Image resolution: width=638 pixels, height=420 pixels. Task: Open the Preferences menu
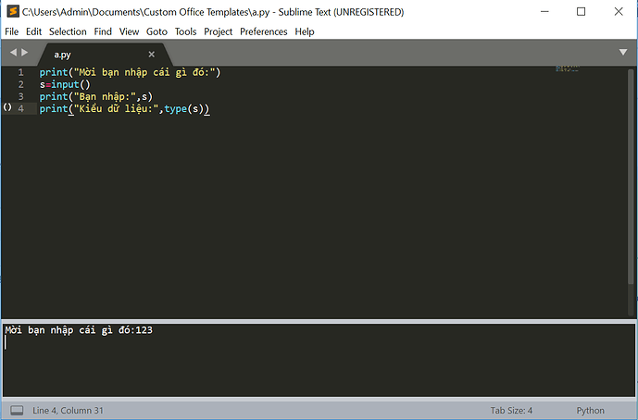pyautogui.click(x=263, y=31)
